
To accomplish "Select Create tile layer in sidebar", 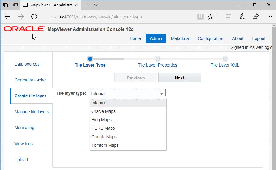I will coord(30,96).
